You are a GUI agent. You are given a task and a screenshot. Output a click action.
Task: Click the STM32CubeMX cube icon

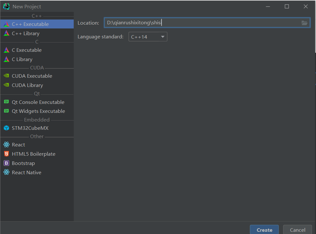6,128
